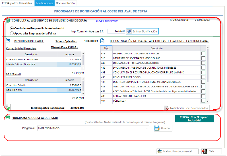Click the floppy disk Guardar icon
227x156 pixels.
click(x=157, y=128)
